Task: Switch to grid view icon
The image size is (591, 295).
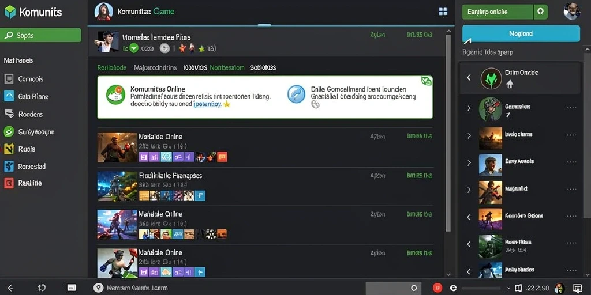Action: click(443, 12)
